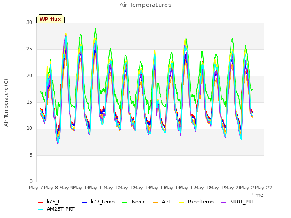Click the y-axis tick label 25
Viewport: 291px width, 218px height.
[29, 49]
